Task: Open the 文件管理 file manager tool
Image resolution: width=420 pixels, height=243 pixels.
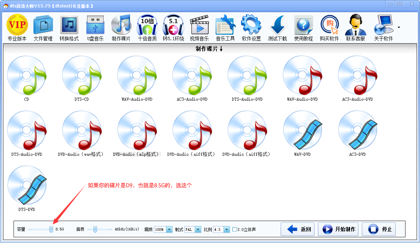Action: point(43,27)
